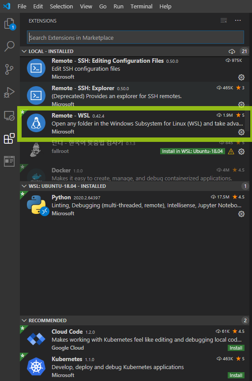Click the Remote WSL 1.9M download count
252x381 pixels.
coord(225,115)
